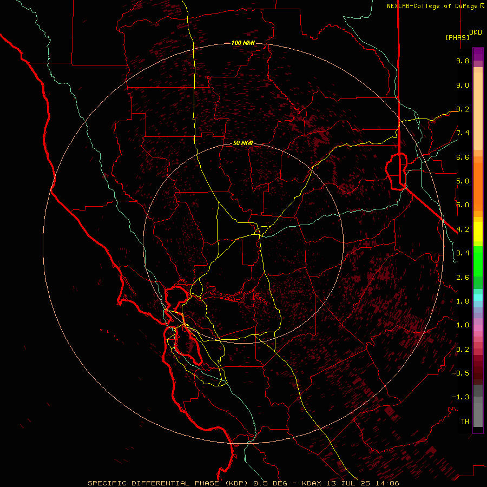Pick the orange segment of the color bar
Viewport: 487px width, 487px height.
[x=478, y=187]
